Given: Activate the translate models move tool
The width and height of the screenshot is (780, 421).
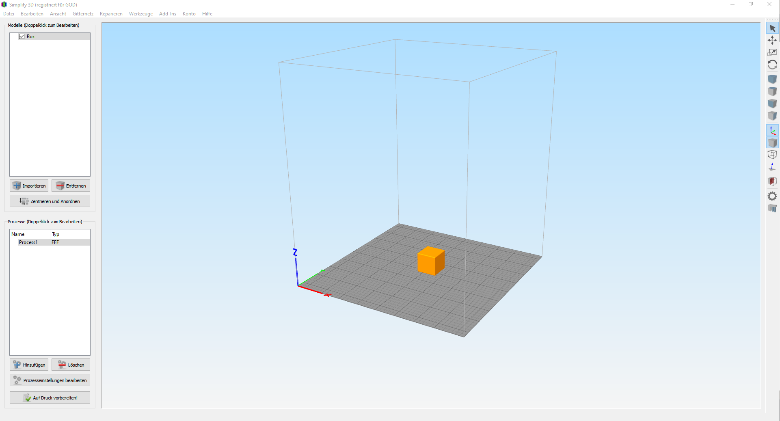Looking at the screenshot, I should [772, 40].
